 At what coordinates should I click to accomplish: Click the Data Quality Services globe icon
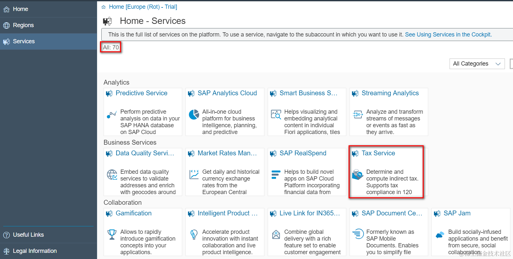click(x=112, y=175)
